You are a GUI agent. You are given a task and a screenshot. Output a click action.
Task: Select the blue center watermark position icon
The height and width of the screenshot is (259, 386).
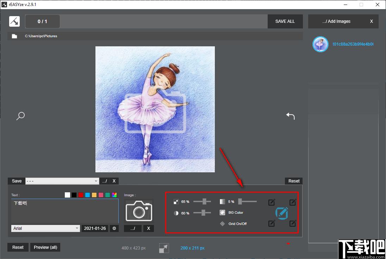(282, 213)
